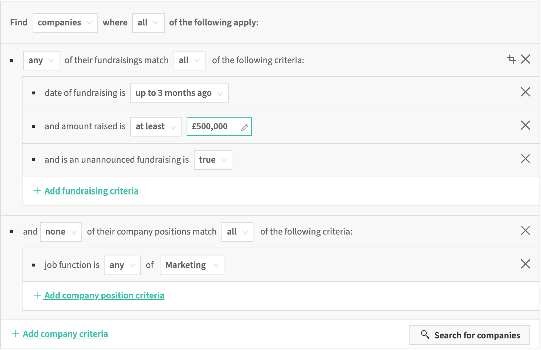Remove the job function criterion
Screen dimensions: 541x350
[x=525, y=264]
